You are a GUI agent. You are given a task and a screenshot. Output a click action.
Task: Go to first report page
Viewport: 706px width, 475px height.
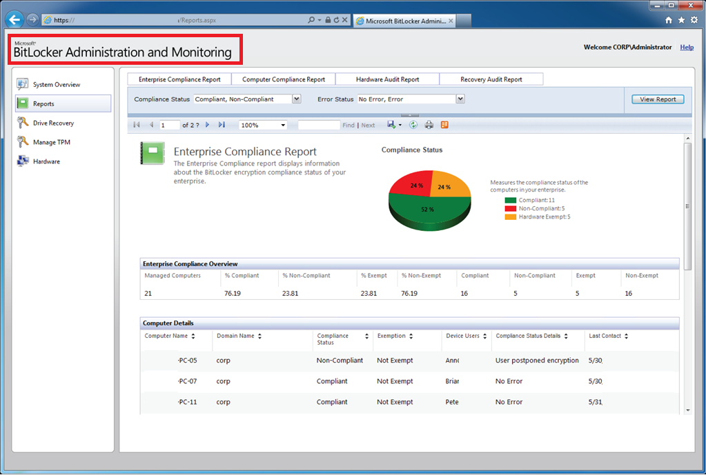click(137, 125)
